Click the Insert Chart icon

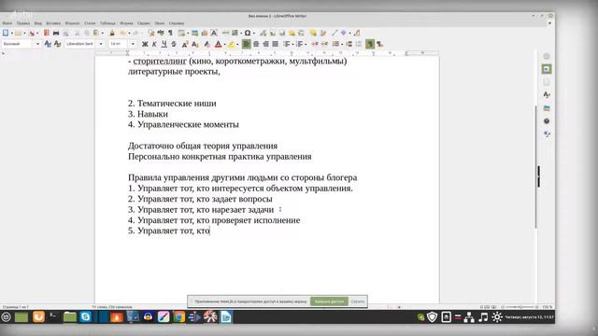coord(205,34)
